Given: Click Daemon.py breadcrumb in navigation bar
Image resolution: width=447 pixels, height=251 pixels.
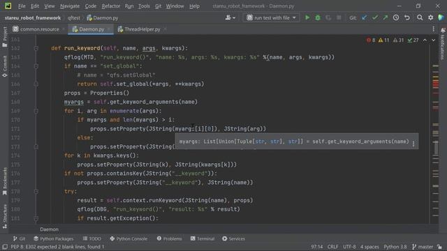Looking at the screenshot, I should [x=103, y=18].
